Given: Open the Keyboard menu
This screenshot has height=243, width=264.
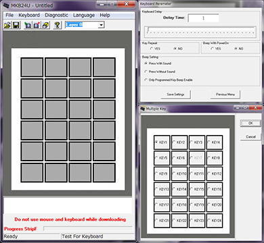Looking at the screenshot, I should 29,15.
